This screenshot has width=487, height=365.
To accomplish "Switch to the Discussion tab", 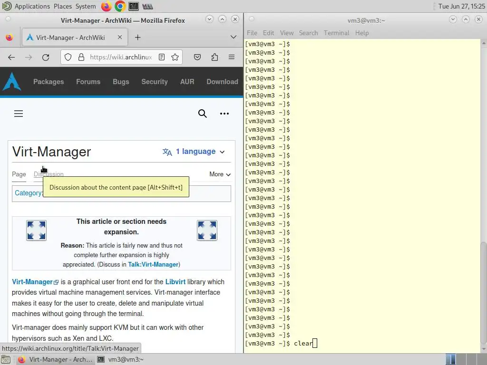I will pos(49,174).
